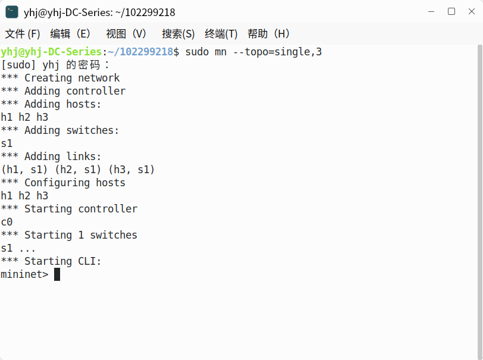Close the terminal window
This screenshot has height=360, width=483.
coord(471,12)
